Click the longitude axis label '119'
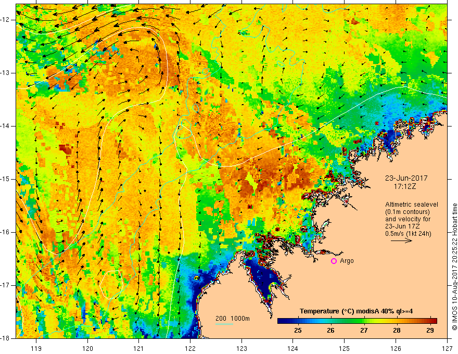The image size is (458, 354). pos(36,348)
